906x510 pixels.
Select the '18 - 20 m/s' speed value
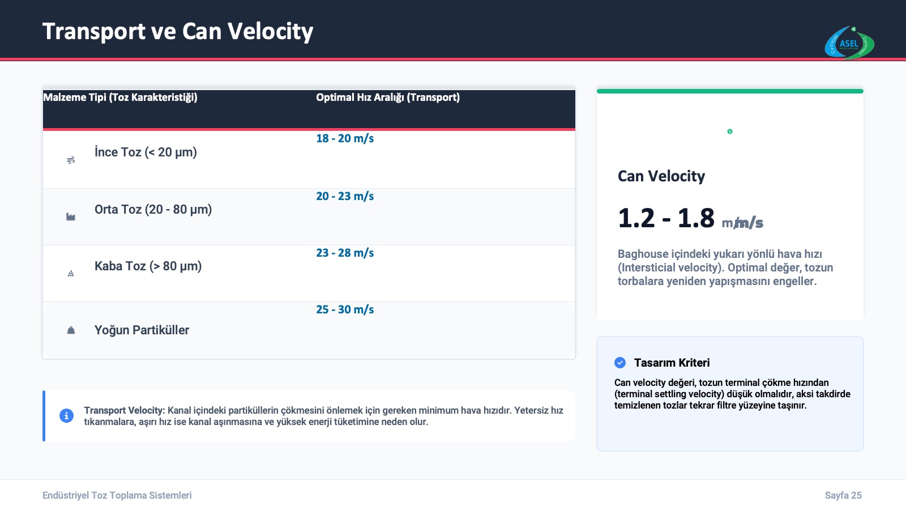[345, 138]
